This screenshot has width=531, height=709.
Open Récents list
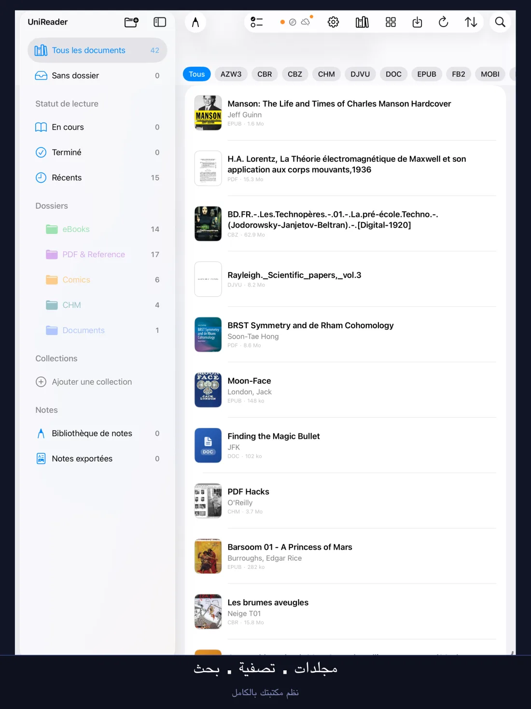98,177
